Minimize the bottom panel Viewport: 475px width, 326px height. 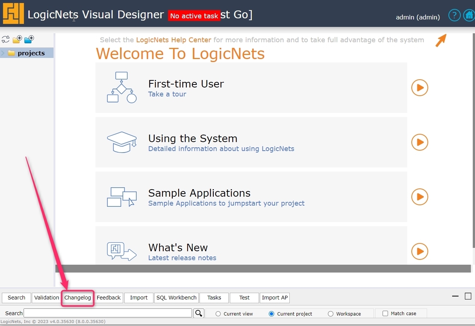455,296
